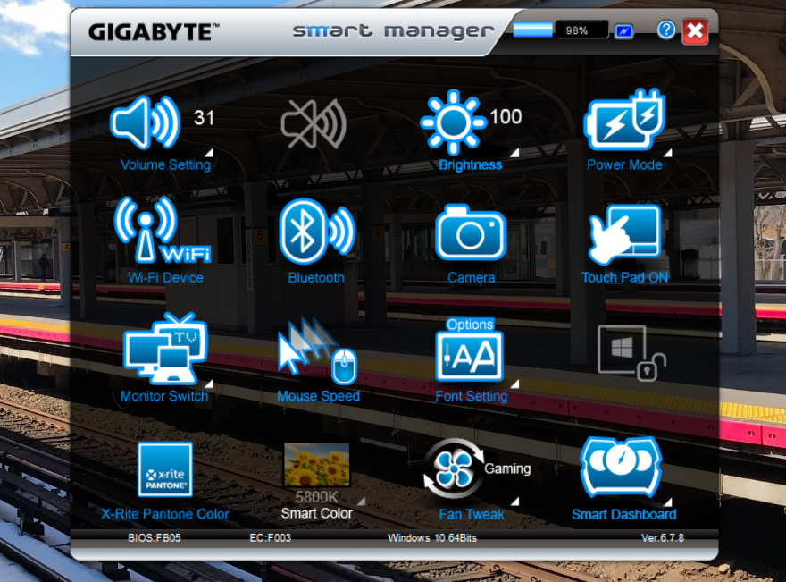Click the Font Setting label
This screenshot has height=582, width=786.
[472, 396]
